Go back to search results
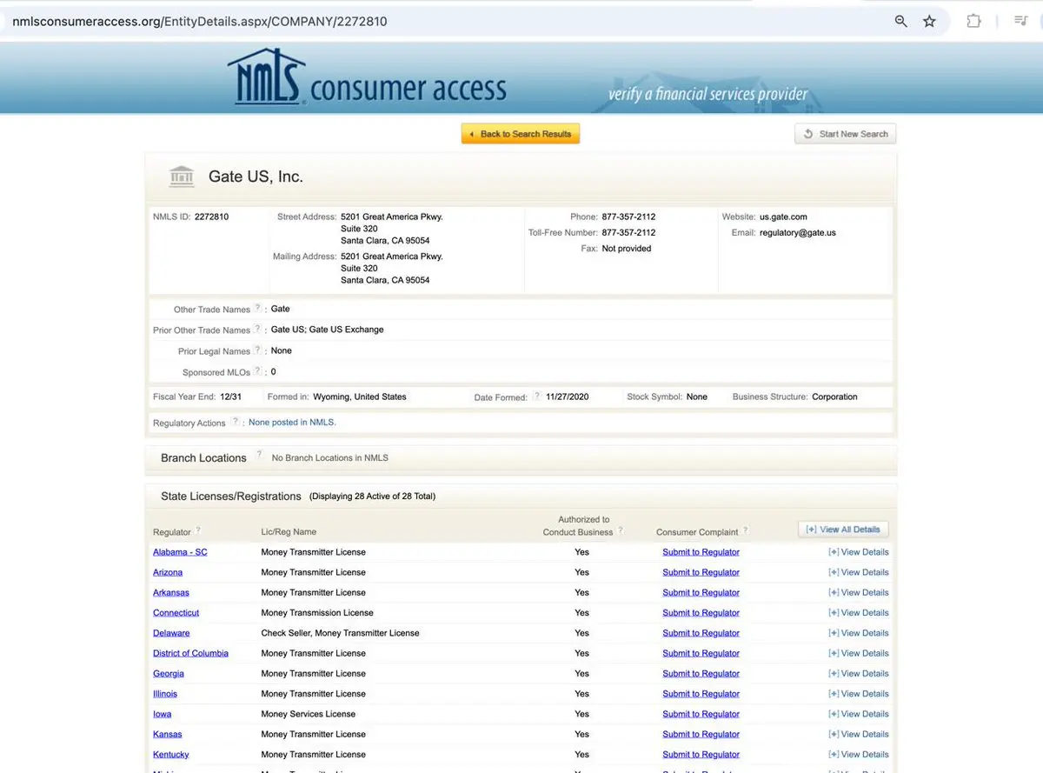 point(520,134)
